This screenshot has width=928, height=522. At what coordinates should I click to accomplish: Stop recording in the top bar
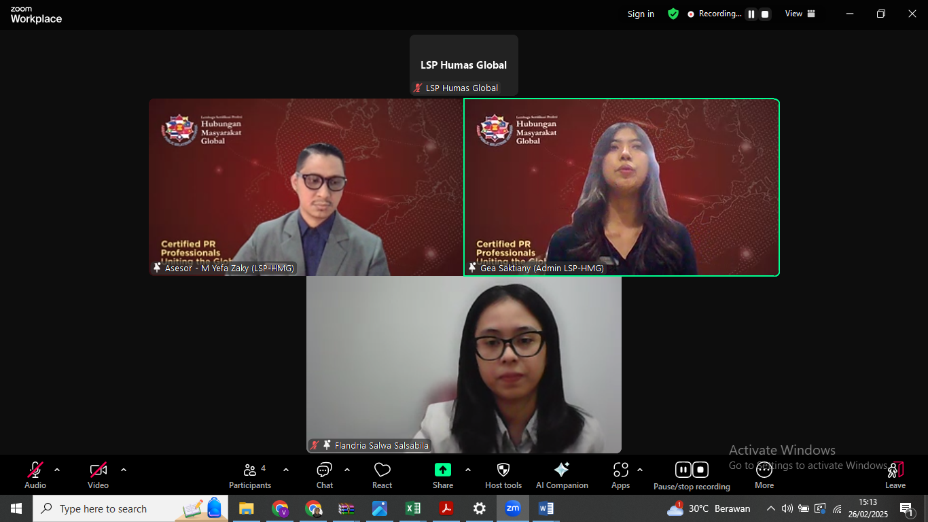765,14
